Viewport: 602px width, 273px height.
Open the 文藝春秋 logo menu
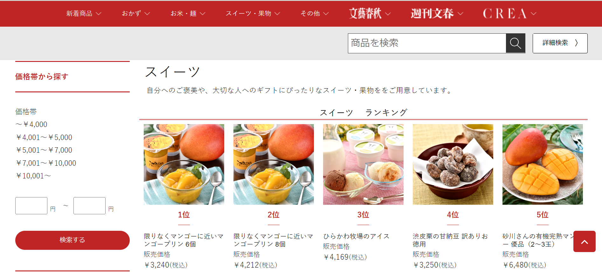coord(370,13)
